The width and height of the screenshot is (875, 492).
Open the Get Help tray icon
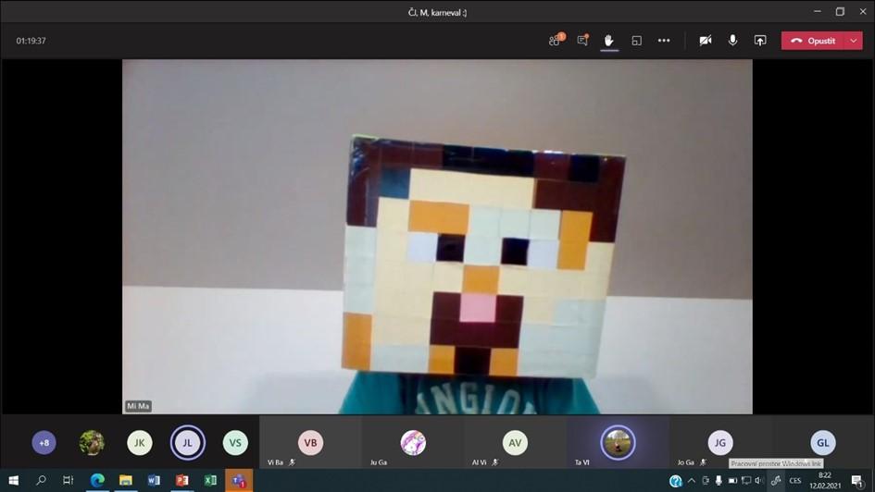point(676,480)
